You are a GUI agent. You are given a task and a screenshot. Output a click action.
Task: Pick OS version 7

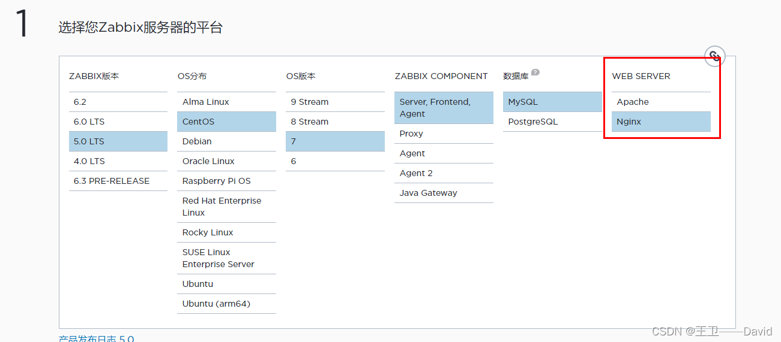tap(335, 141)
